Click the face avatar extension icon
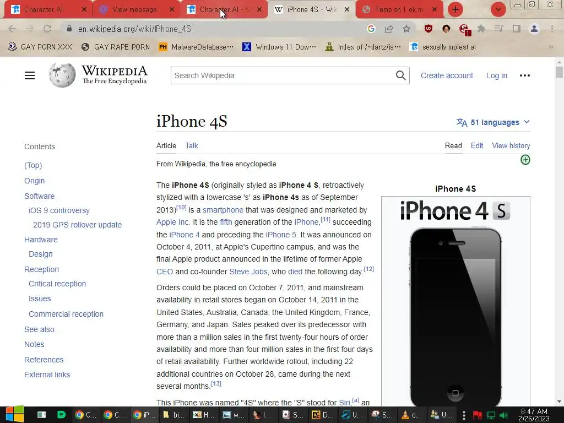564x423 pixels. coord(446,29)
